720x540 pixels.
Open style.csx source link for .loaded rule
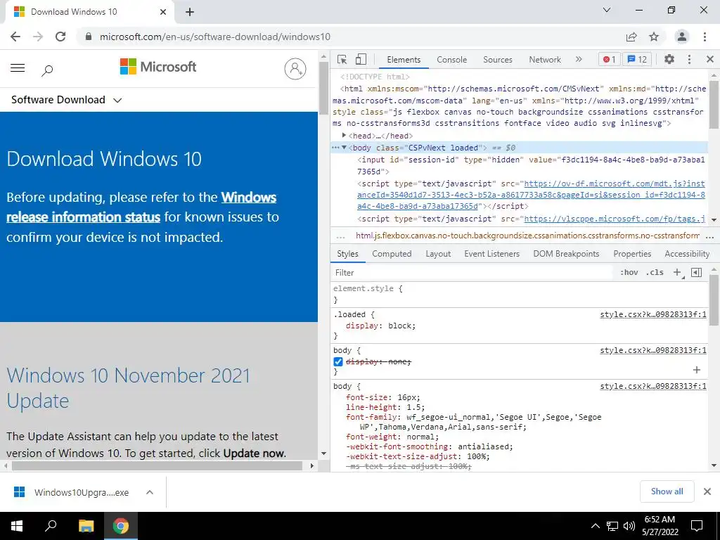pos(653,314)
